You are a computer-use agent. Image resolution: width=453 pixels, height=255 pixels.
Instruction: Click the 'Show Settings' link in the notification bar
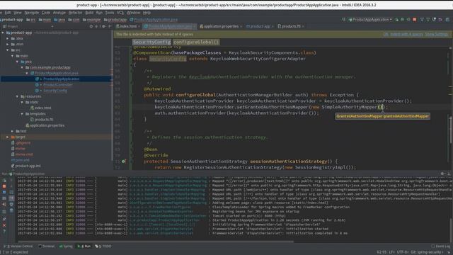(437, 35)
